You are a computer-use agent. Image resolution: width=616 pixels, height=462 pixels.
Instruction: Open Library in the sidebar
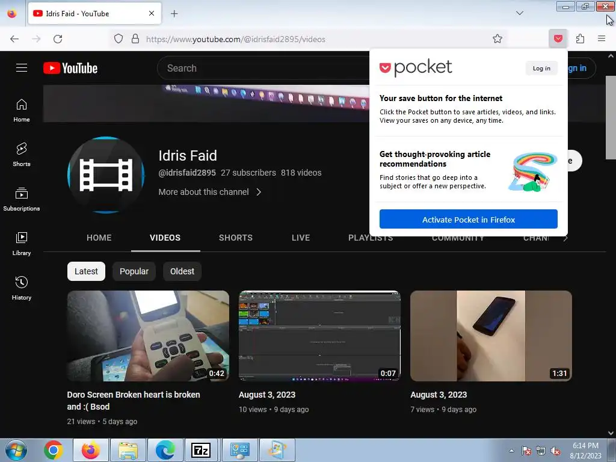[x=22, y=244]
